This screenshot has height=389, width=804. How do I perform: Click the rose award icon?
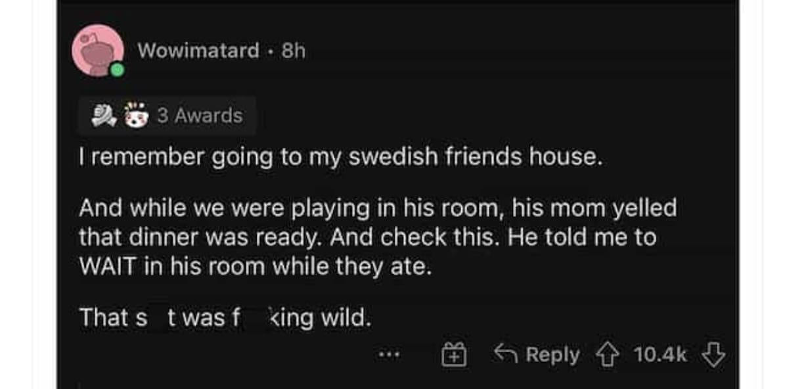pos(104,116)
